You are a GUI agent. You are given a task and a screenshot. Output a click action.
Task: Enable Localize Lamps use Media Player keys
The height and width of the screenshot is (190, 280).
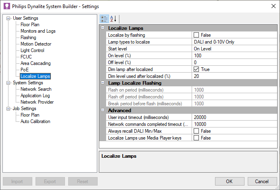tap(196, 138)
